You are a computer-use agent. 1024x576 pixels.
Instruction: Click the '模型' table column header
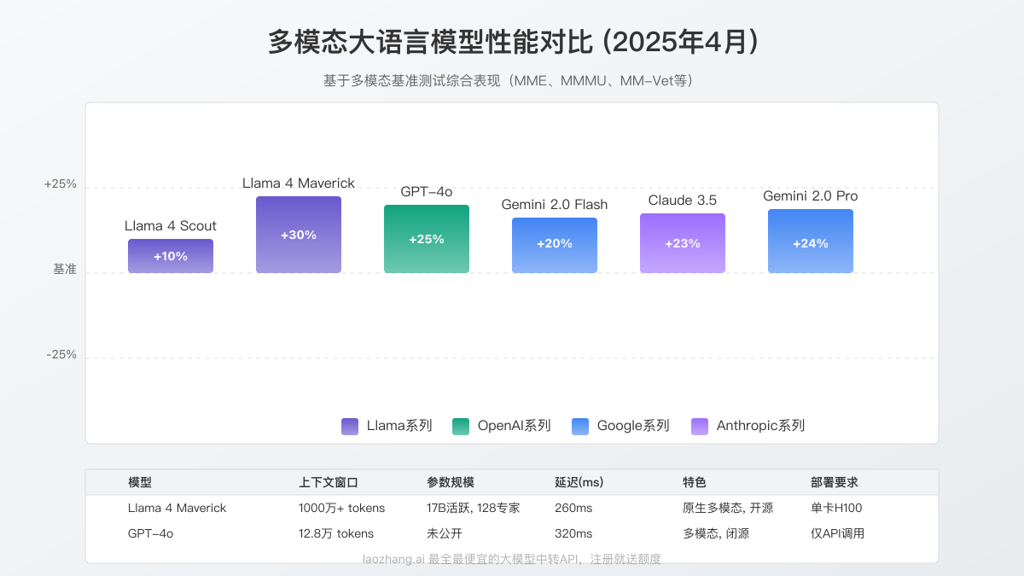[x=140, y=482]
